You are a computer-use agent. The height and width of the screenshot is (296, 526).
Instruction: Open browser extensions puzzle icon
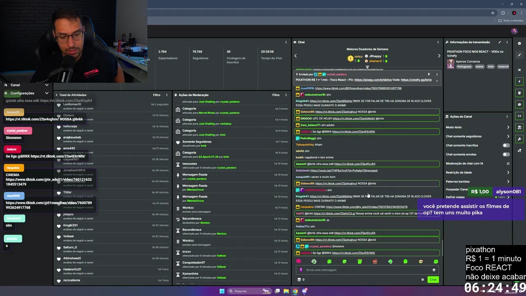pyautogui.click(x=503, y=13)
